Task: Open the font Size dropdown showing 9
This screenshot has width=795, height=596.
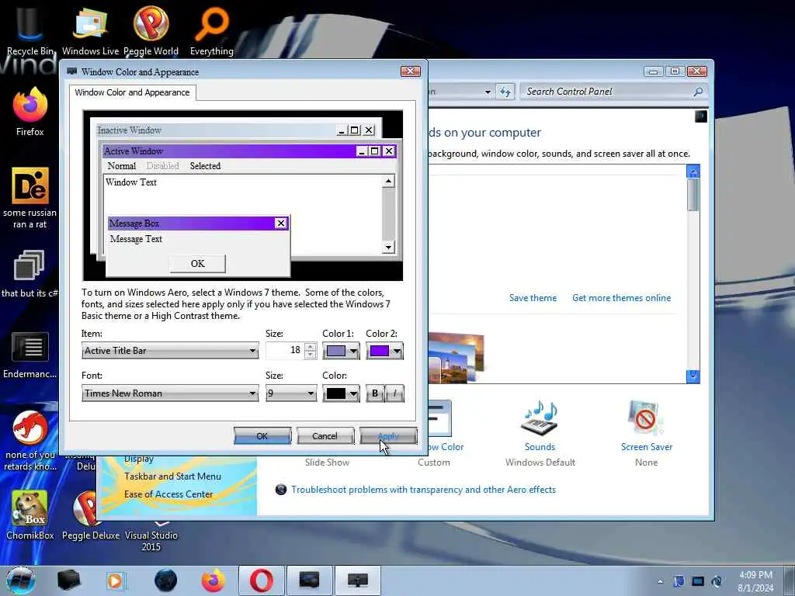Action: (292, 393)
